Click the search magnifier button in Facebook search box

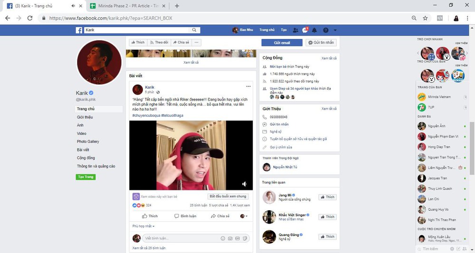point(194,30)
